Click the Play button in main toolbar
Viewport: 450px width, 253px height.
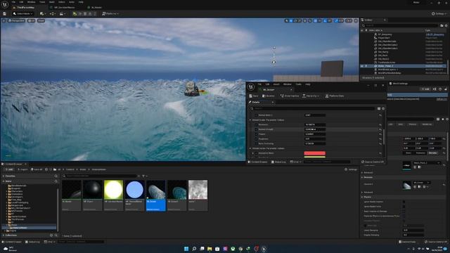point(75,13)
